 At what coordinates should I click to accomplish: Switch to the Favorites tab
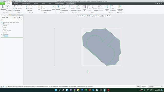point(20,15)
